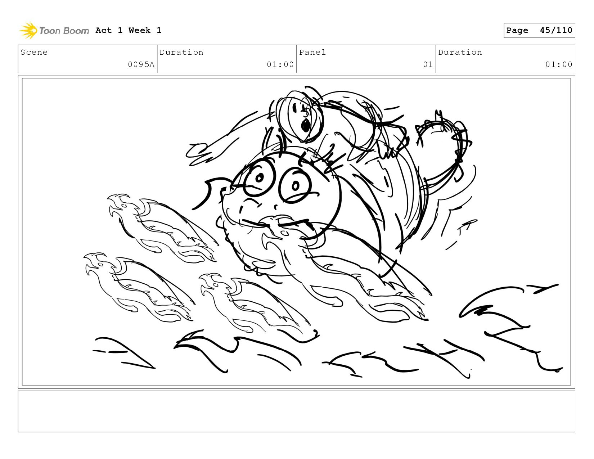594x459 pixels.
Task: Select the scene duration value '01:00'
Action: tap(280, 64)
